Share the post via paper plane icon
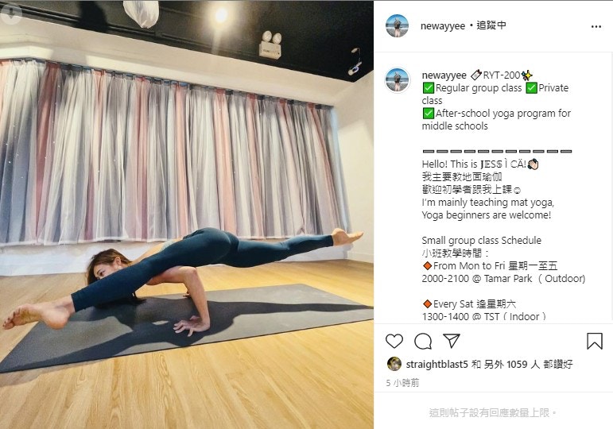 (x=452, y=341)
